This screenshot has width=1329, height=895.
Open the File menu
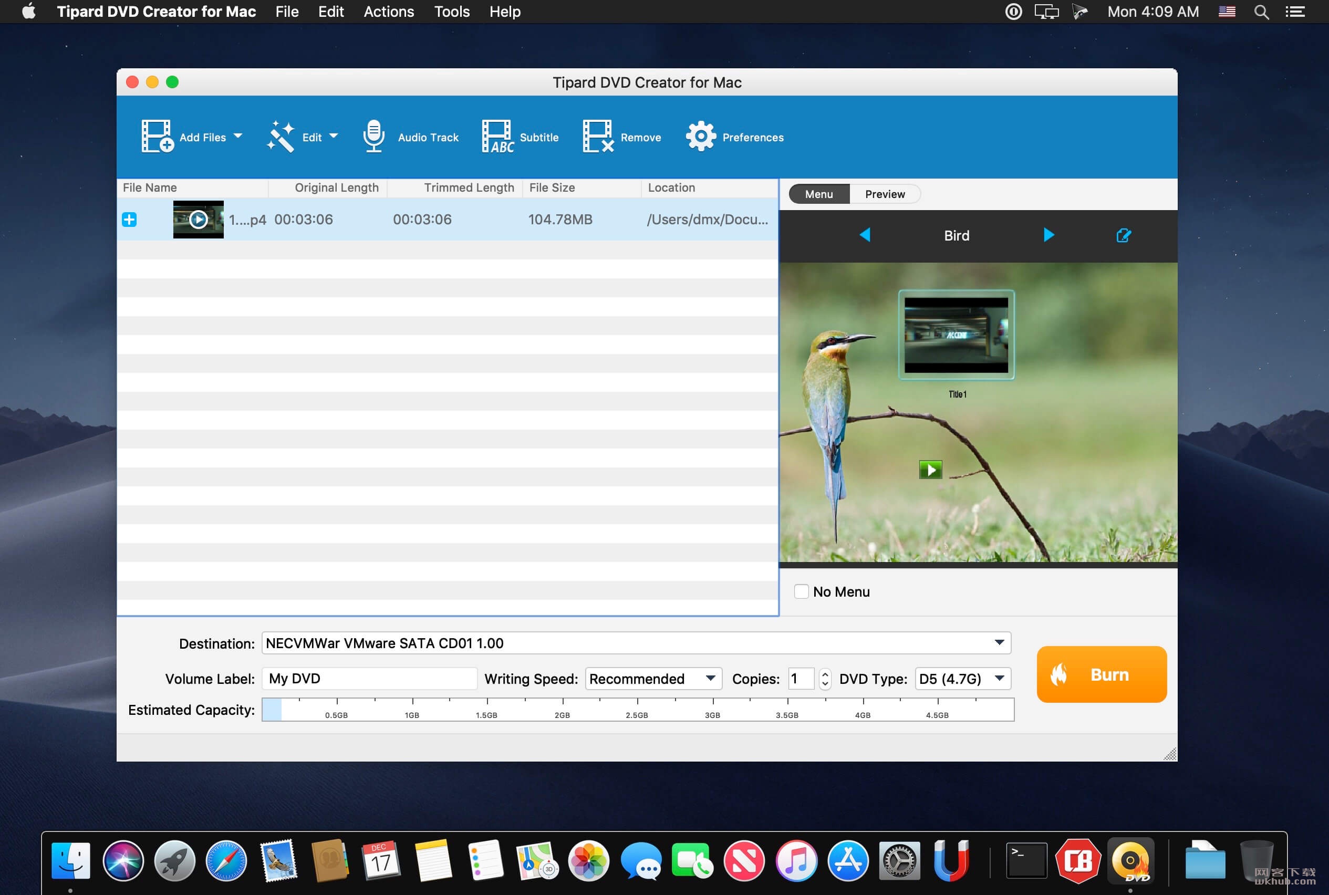(x=287, y=12)
